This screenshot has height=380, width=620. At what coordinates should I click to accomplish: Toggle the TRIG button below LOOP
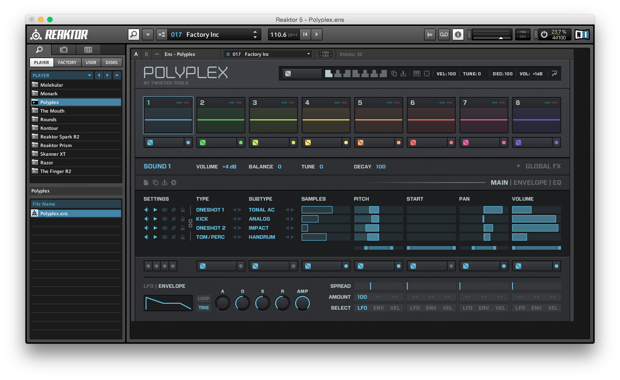[x=203, y=307]
